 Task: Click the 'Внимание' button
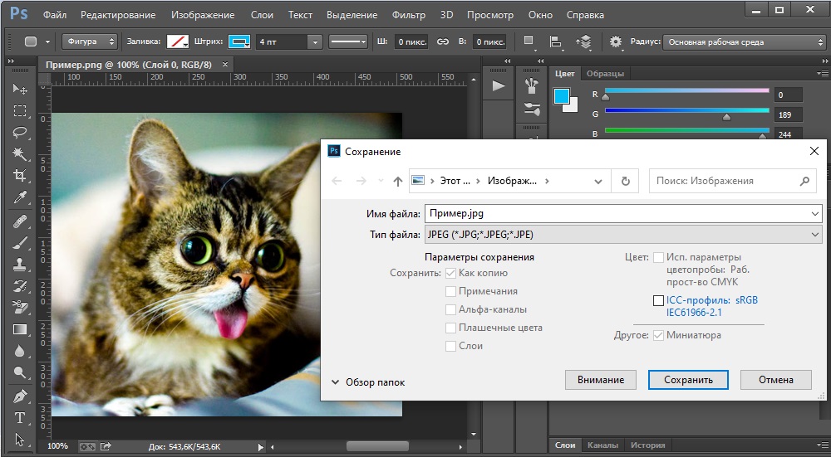601,380
